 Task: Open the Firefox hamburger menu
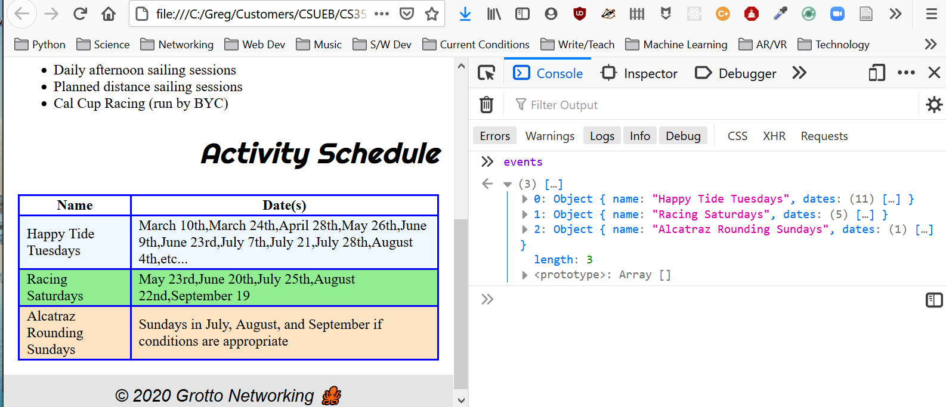(931, 14)
